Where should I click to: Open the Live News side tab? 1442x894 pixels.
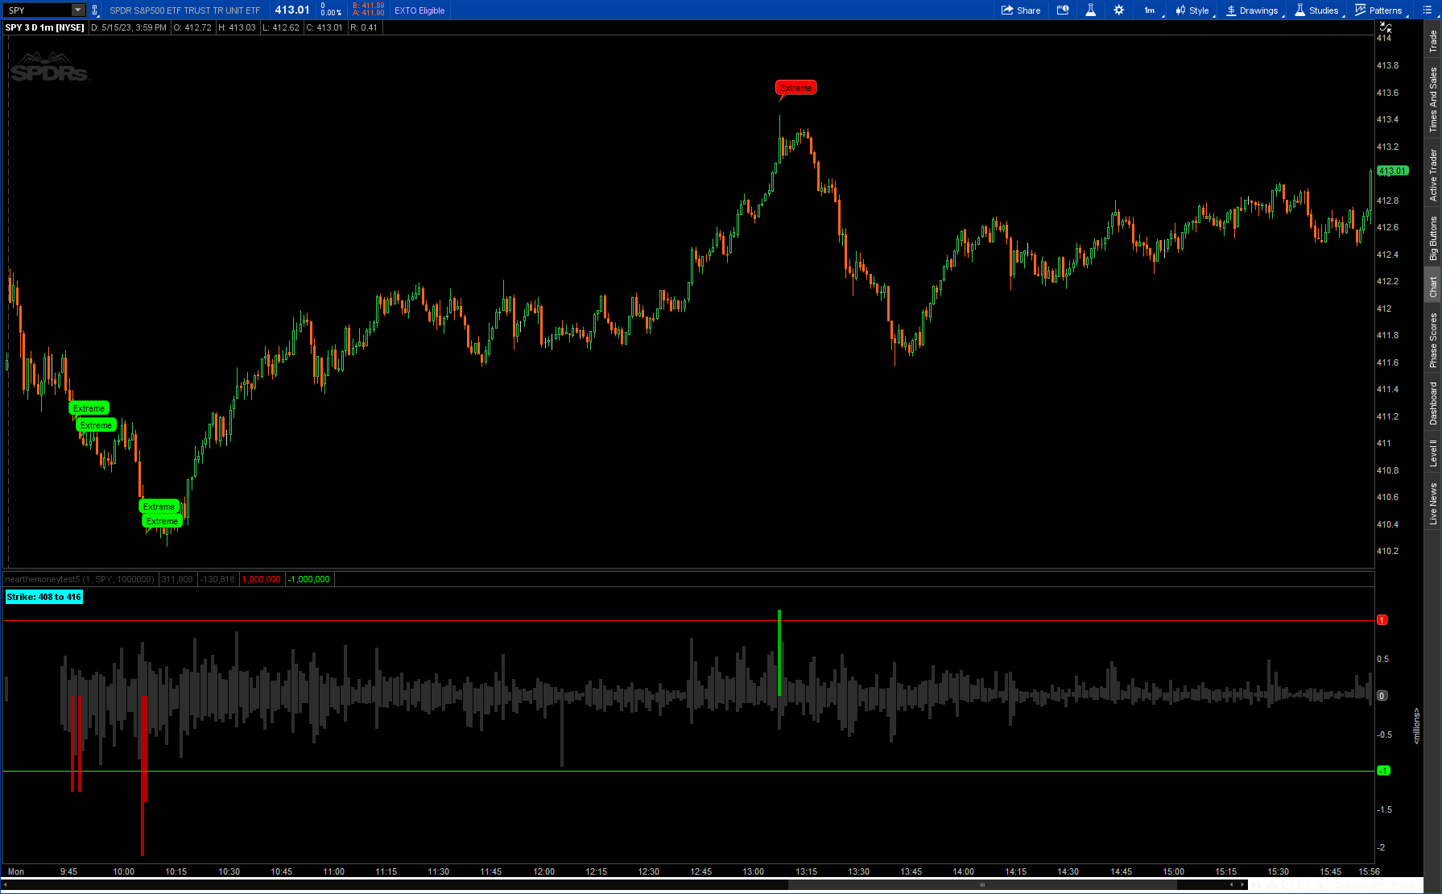[x=1433, y=504]
